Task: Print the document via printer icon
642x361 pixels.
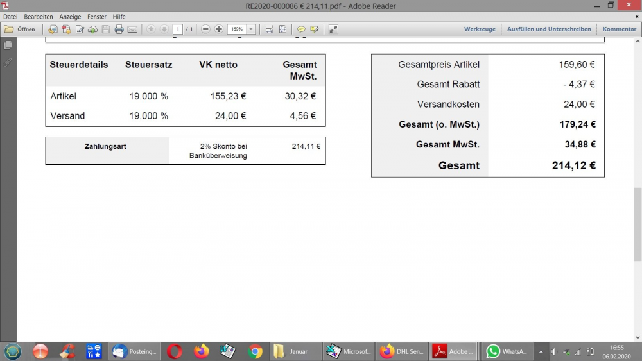Action: [x=119, y=29]
